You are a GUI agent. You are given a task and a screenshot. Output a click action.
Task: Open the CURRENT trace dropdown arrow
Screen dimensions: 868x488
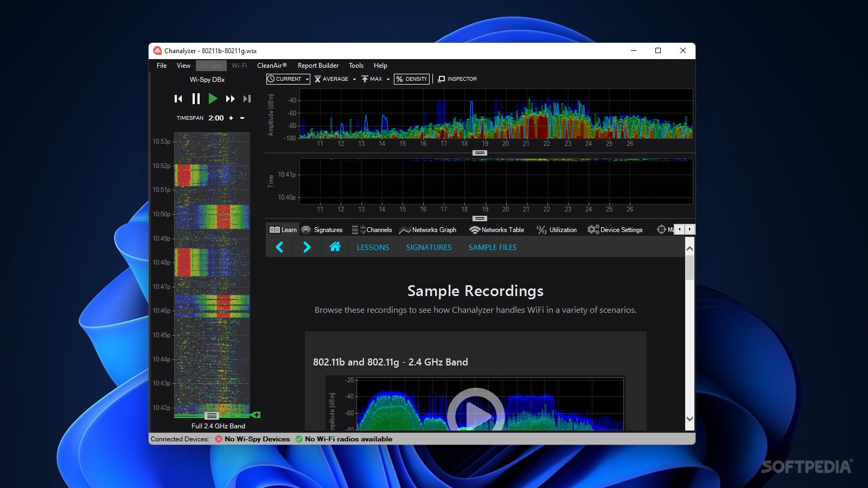point(307,79)
